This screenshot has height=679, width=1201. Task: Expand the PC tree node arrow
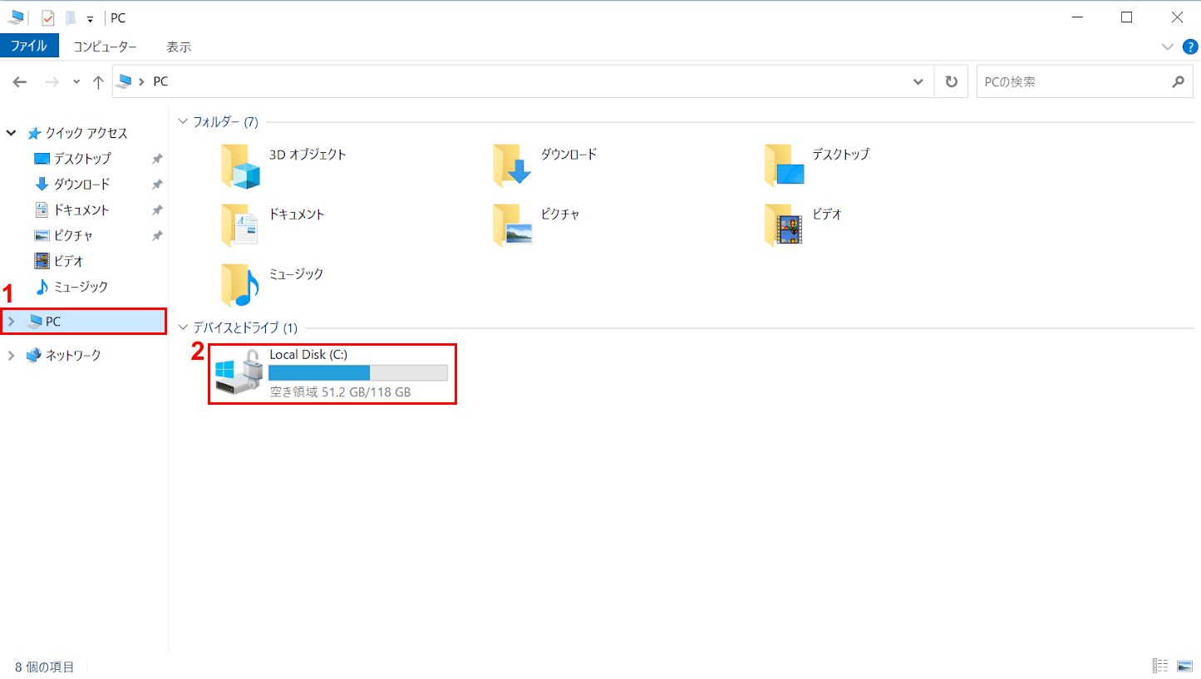11,321
